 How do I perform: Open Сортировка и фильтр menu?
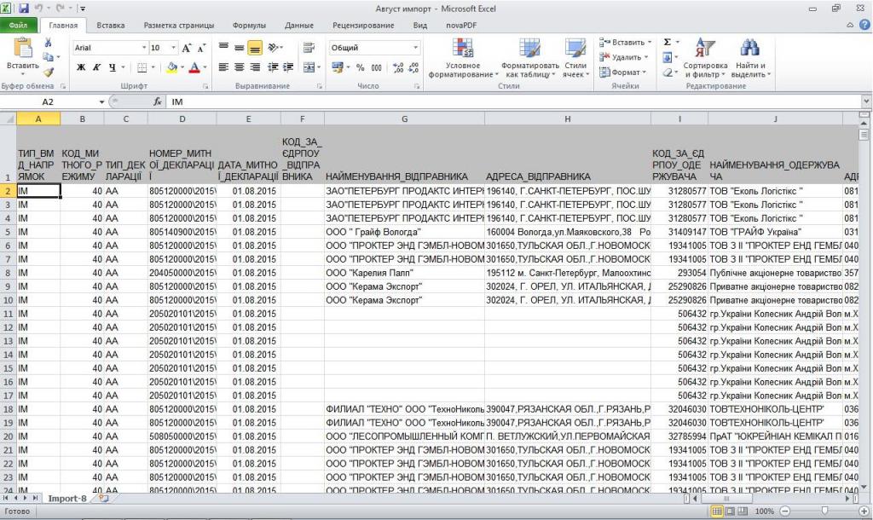[705, 58]
